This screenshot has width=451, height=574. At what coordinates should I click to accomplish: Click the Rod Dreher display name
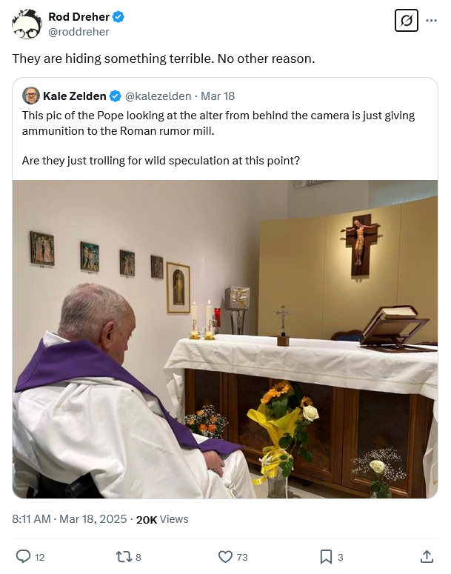pyautogui.click(x=77, y=16)
